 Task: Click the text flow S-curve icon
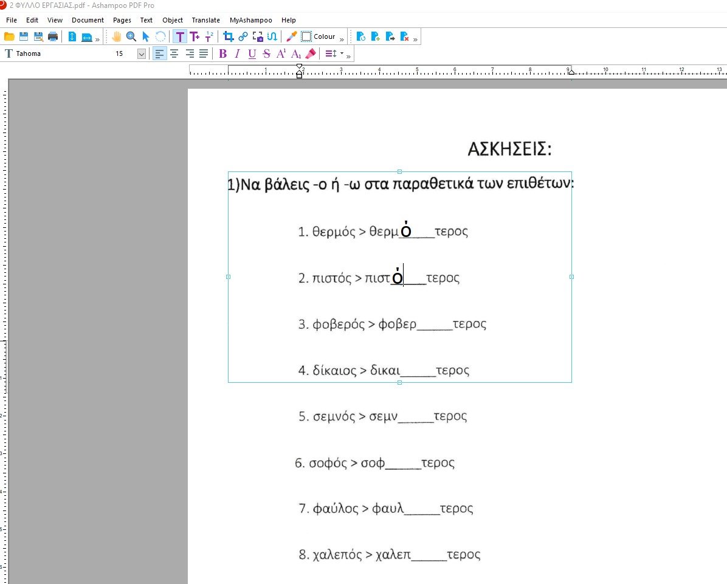click(x=272, y=36)
